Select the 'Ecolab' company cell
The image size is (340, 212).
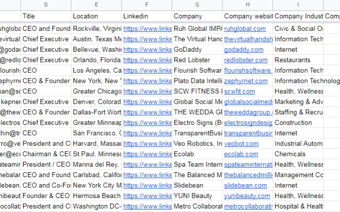pyautogui.click(x=197, y=154)
